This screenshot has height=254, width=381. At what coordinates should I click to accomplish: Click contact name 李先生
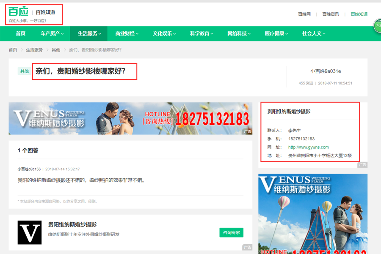[x=295, y=131]
